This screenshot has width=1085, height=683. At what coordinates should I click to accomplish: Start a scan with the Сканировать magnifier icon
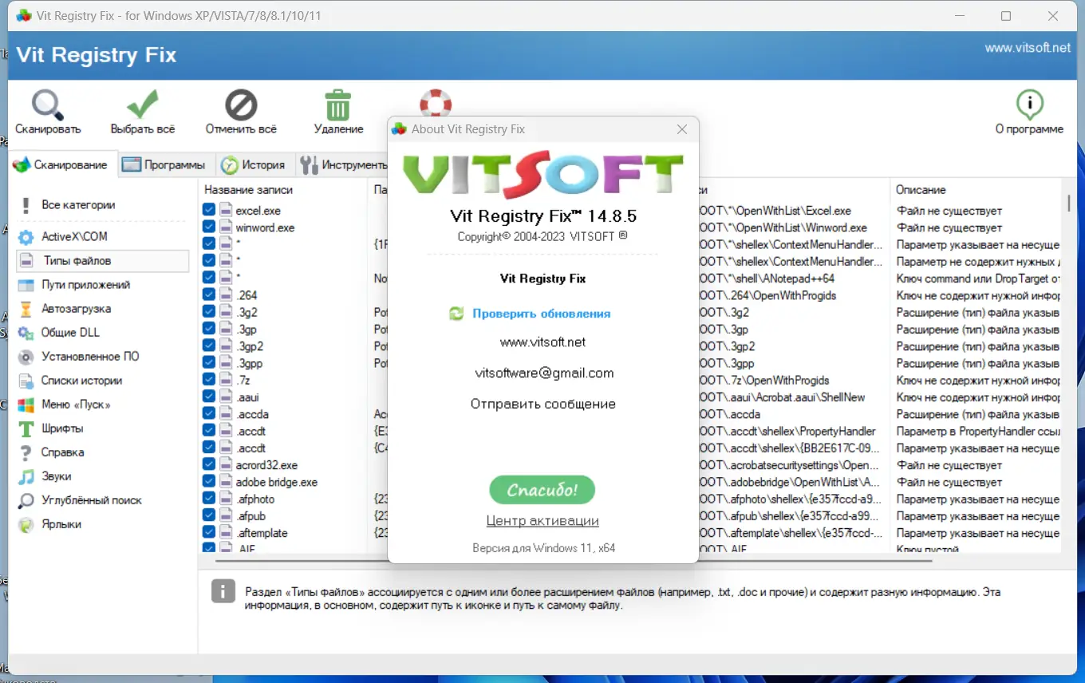pos(47,105)
